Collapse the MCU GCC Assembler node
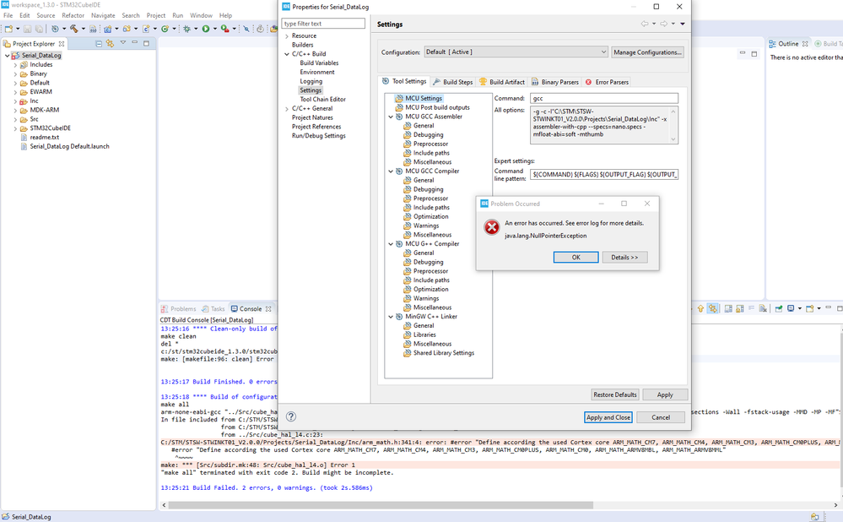The width and height of the screenshot is (843, 522). tap(391, 117)
